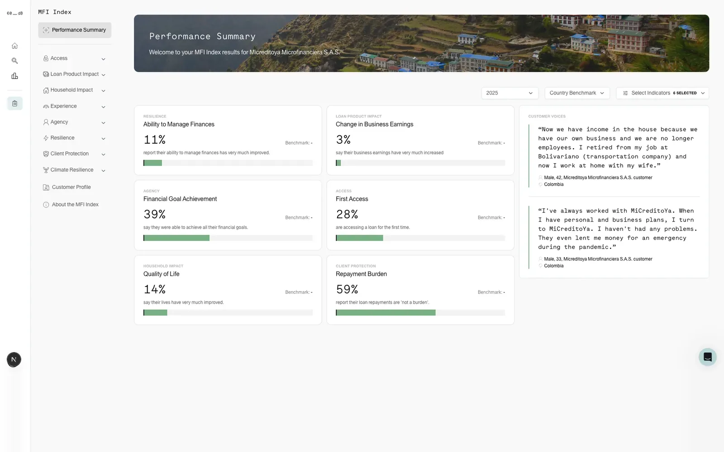Open the Country Benchmark dropdown
Image resolution: width=724 pixels, height=452 pixels.
[x=577, y=93]
